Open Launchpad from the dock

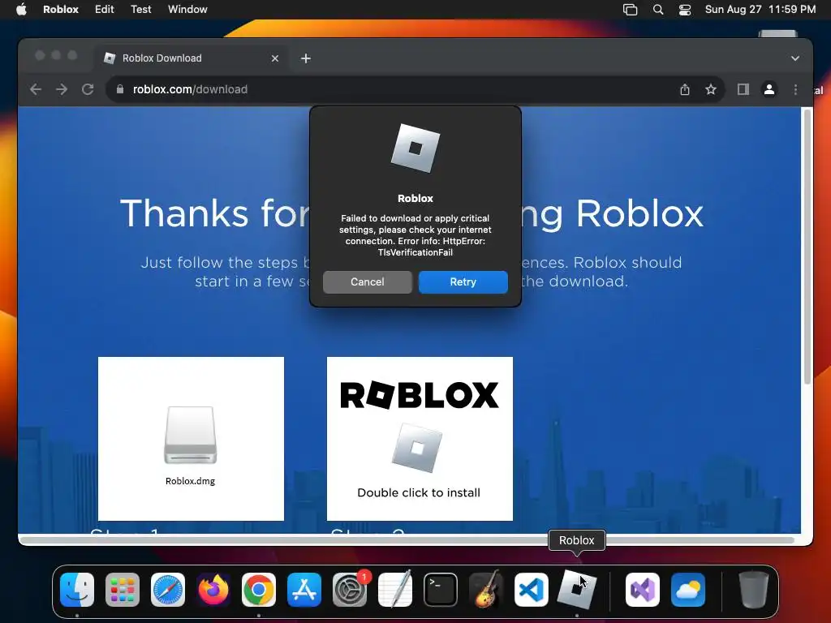123,590
